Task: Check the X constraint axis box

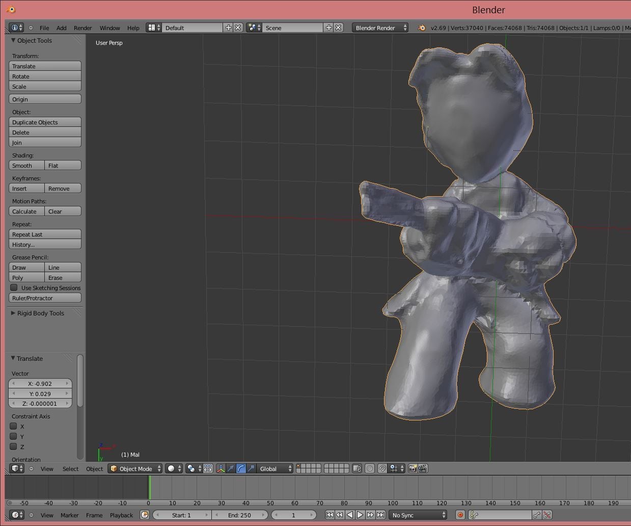Action: click(x=14, y=426)
